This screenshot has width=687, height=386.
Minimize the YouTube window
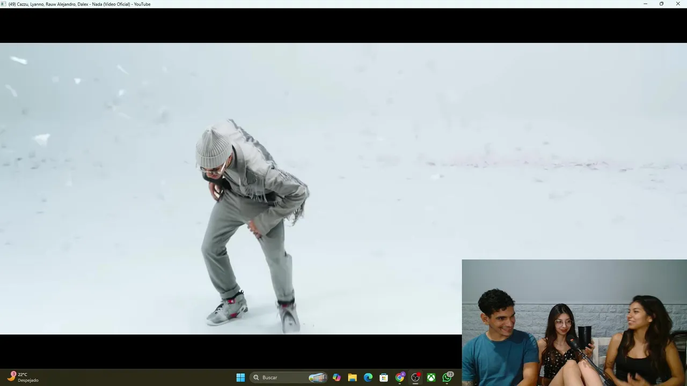click(645, 4)
